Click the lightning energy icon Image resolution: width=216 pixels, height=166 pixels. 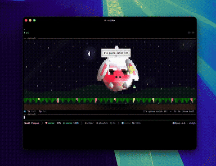pyautogui.click(x=64, y=123)
